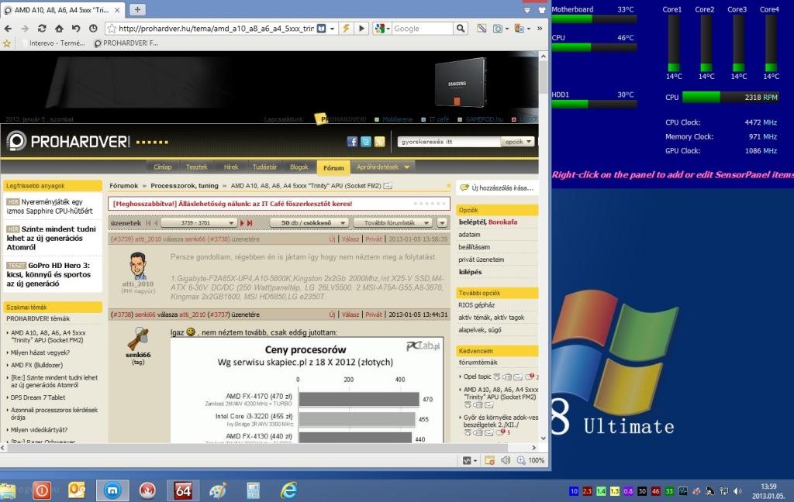Open the Blogok menu item

pos(299,167)
